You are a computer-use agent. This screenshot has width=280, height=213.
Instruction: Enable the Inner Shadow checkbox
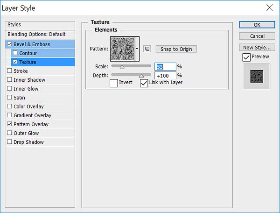(x=9, y=79)
